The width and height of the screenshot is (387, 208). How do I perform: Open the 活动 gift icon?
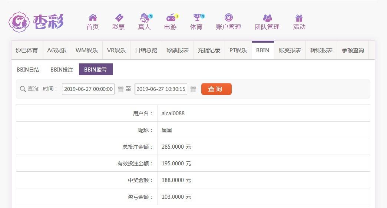(299, 18)
